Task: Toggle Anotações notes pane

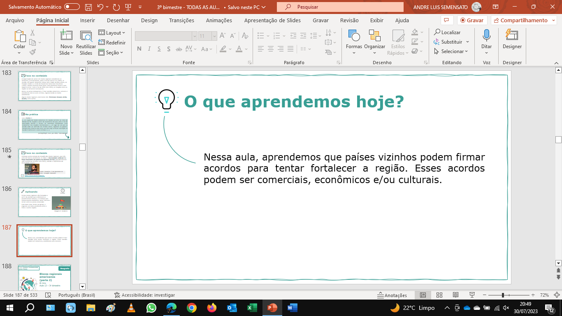Action: click(392, 295)
